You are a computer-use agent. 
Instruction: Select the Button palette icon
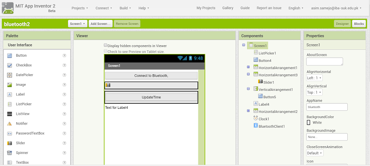pos(9,55)
